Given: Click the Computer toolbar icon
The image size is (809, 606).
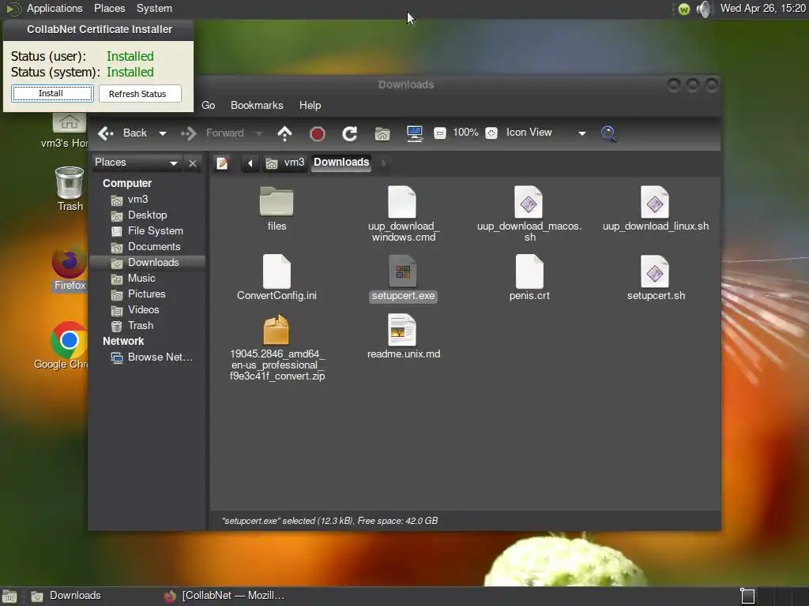Looking at the screenshot, I should point(414,133).
